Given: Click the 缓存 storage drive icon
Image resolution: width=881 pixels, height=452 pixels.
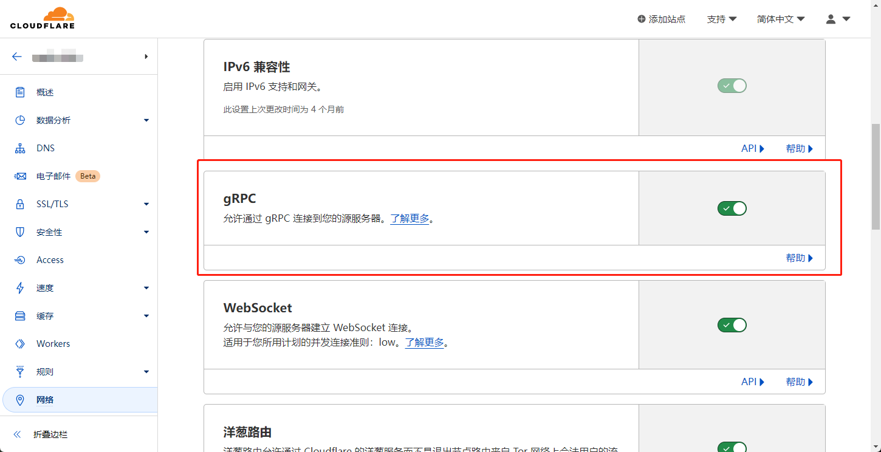Looking at the screenshot, I should [x=20, y=316].
